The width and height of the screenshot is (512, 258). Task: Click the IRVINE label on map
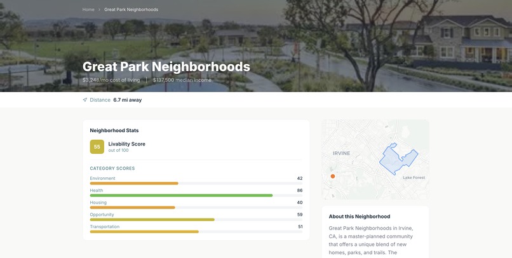tap(341, 153)
